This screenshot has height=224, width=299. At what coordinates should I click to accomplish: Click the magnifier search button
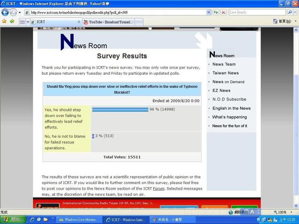[290, 12]
